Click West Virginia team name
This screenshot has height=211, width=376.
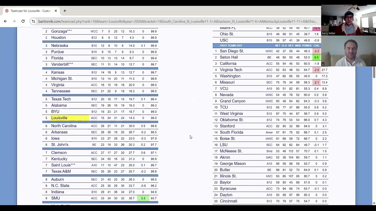[231, 114]
